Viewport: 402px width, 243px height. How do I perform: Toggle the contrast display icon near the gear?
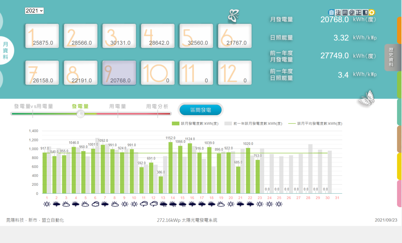pos(365,12)
